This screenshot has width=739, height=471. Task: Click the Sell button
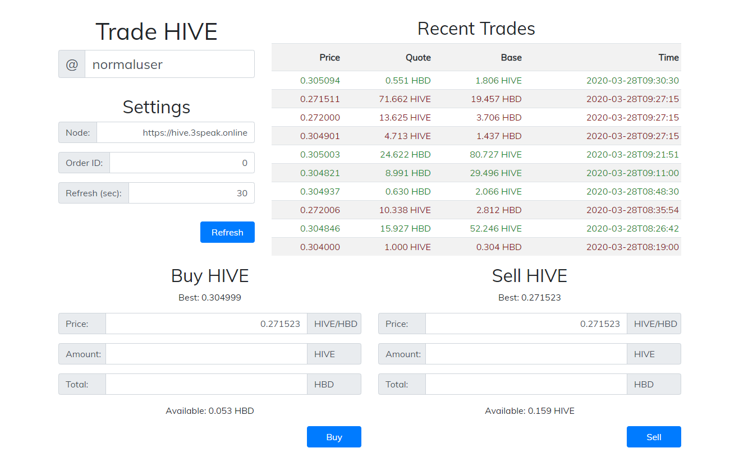tap(654, 437)
